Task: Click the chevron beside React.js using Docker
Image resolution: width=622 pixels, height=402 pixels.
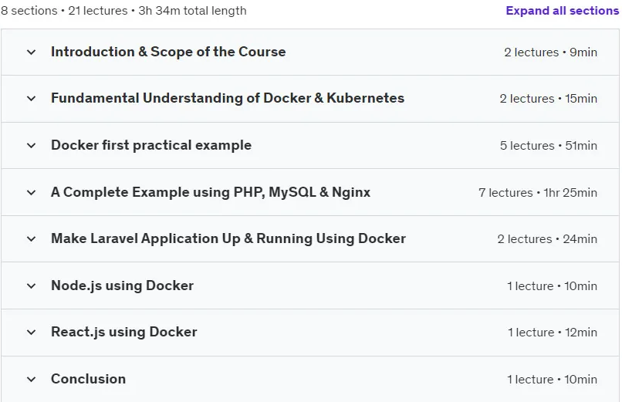Action: (32, 333)
